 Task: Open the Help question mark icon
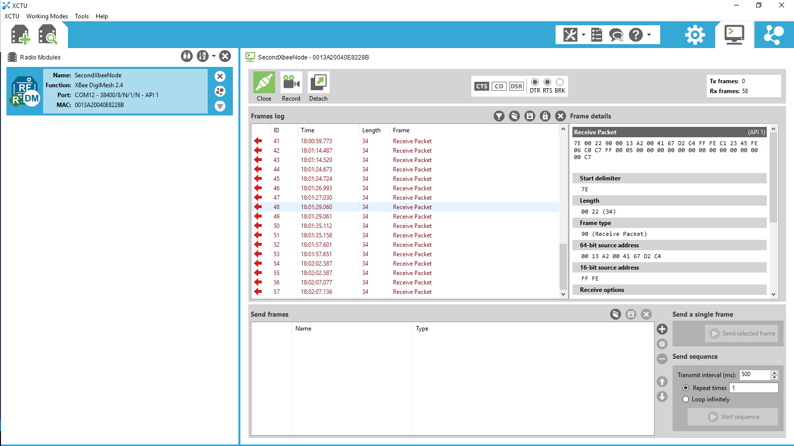[636, 35]
